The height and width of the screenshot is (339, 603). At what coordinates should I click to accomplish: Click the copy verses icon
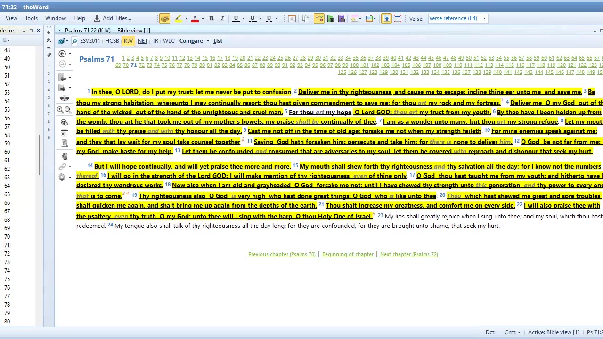[x=306, y=18]
